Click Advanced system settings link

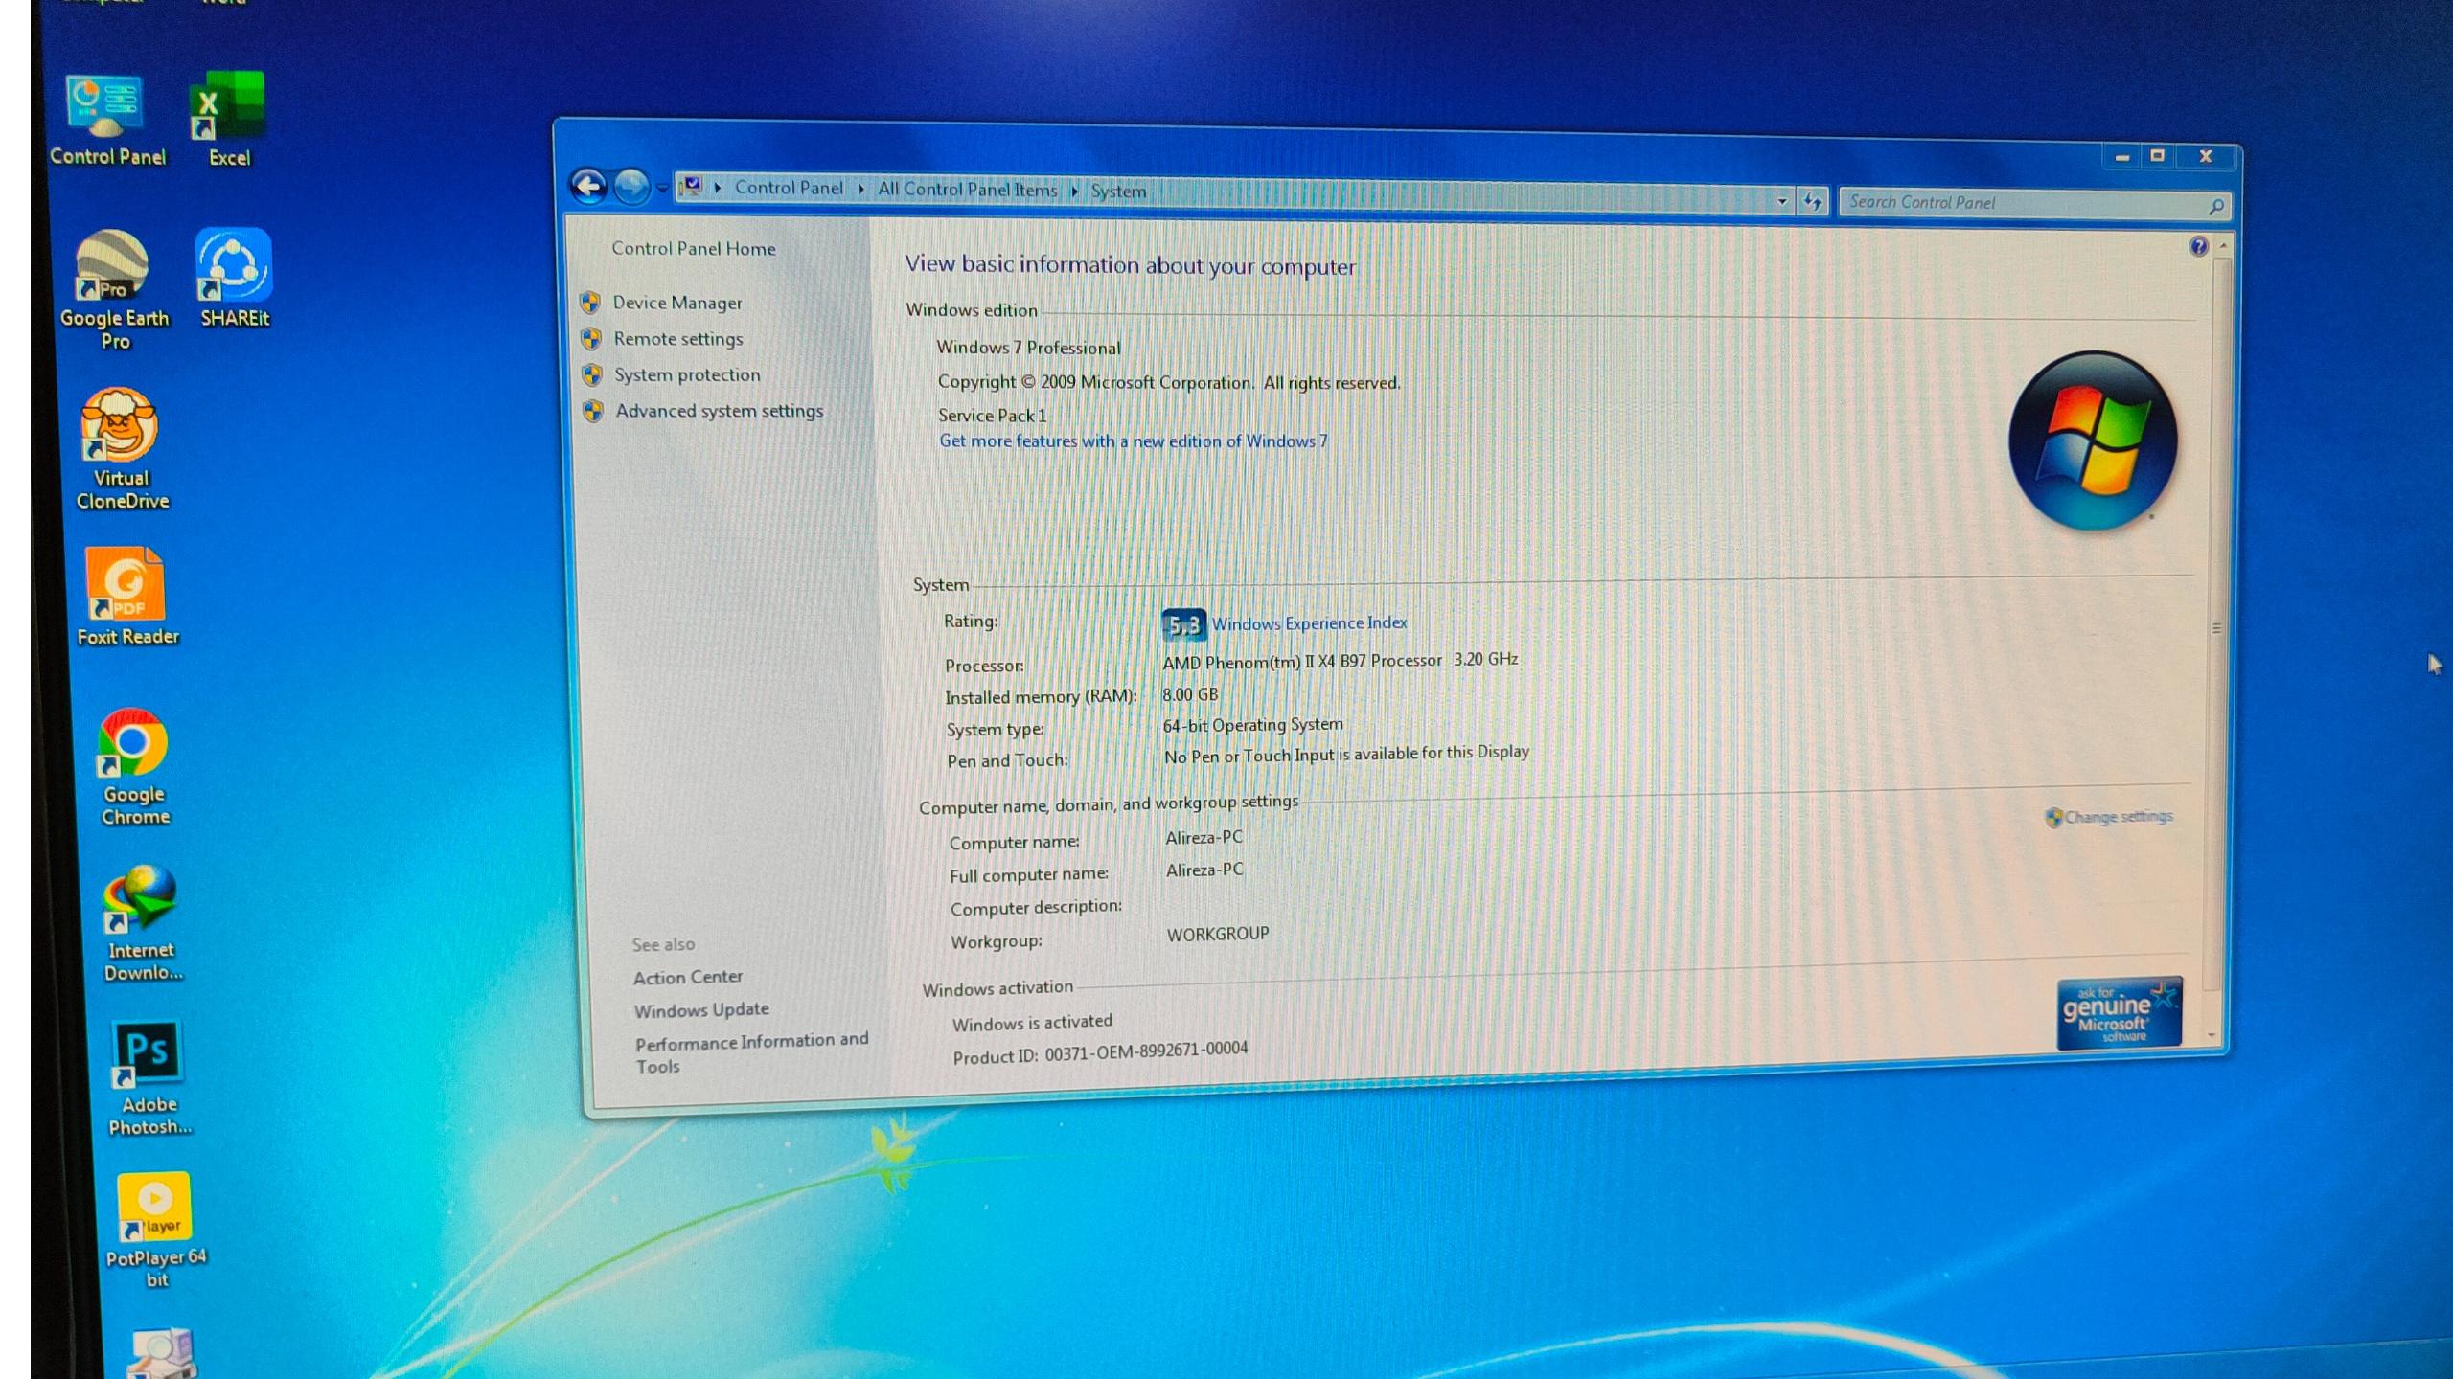pyautogui.click(x=719, y=411)
